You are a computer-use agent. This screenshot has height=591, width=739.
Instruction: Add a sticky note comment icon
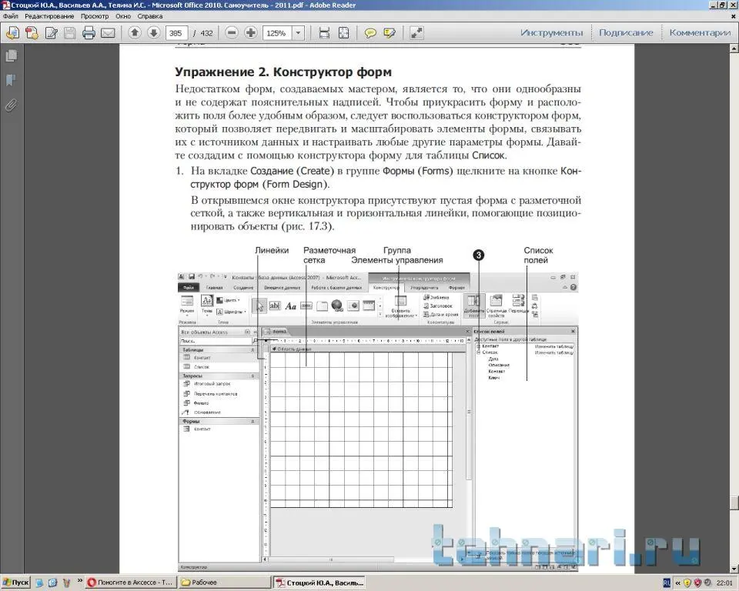click(370, 33)
